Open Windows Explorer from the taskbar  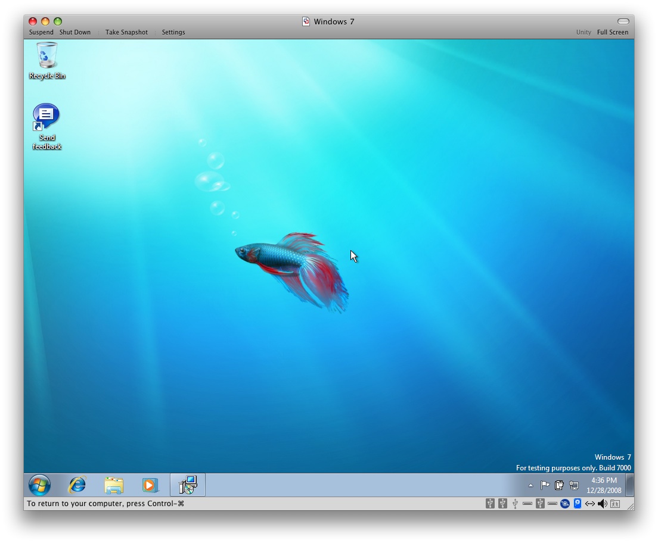pyautogui.click(x=114, y=485)
